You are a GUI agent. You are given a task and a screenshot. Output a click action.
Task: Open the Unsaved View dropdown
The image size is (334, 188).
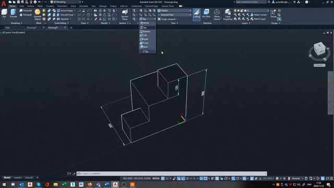click(x=174, y=15)
